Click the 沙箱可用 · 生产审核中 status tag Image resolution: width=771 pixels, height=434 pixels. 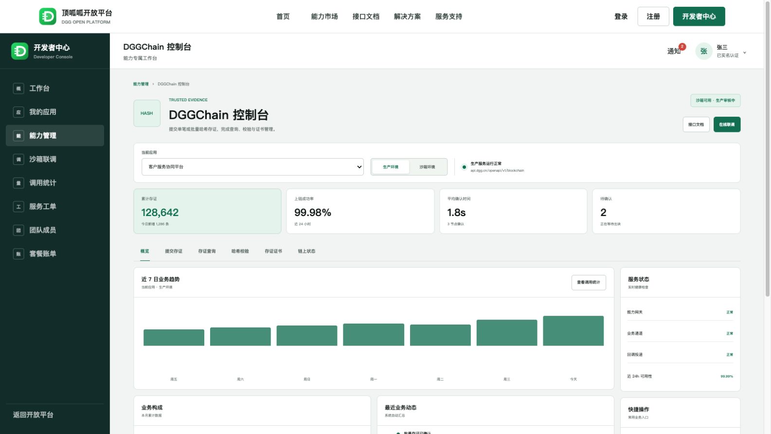[715, 100]
